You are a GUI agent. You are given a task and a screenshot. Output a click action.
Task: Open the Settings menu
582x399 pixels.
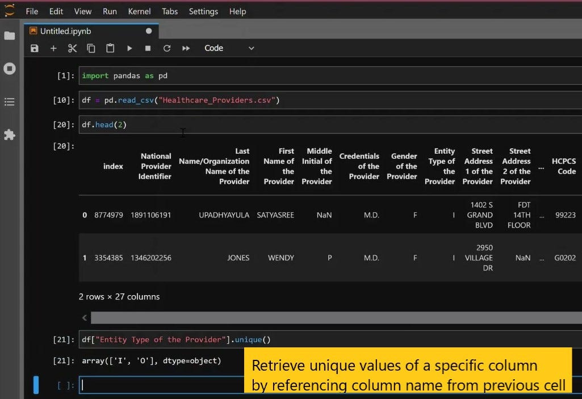point(203,11)
